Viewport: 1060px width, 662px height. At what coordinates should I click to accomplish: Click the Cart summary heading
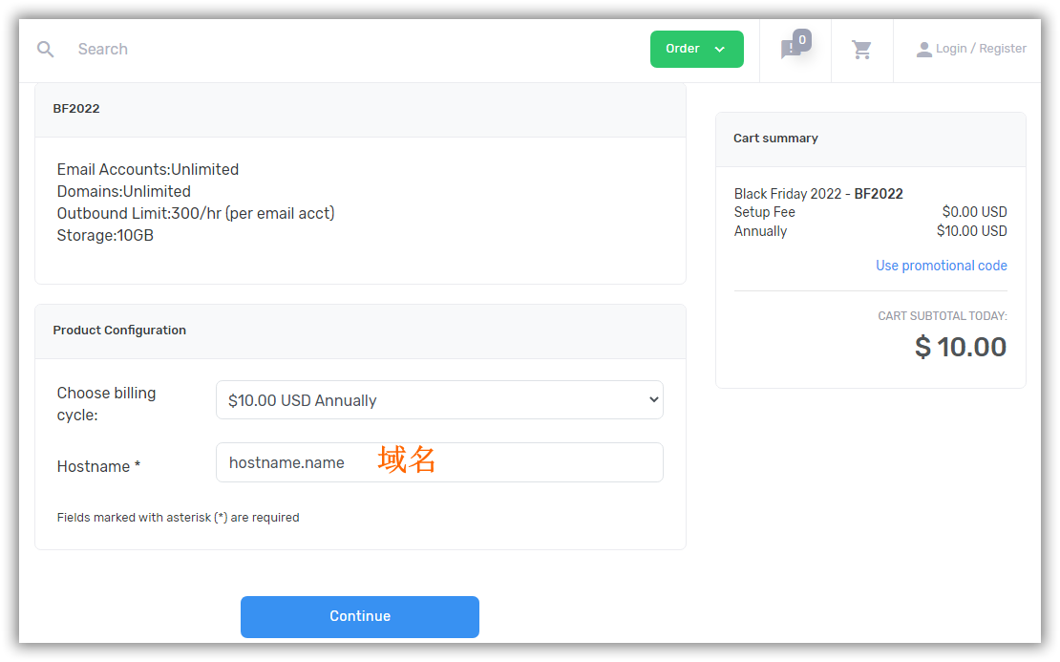point(775,139)
